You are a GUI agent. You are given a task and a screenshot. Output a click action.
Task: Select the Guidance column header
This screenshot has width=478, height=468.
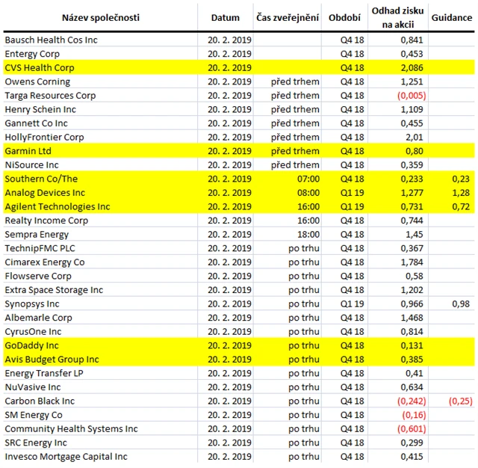coord(451,17)
